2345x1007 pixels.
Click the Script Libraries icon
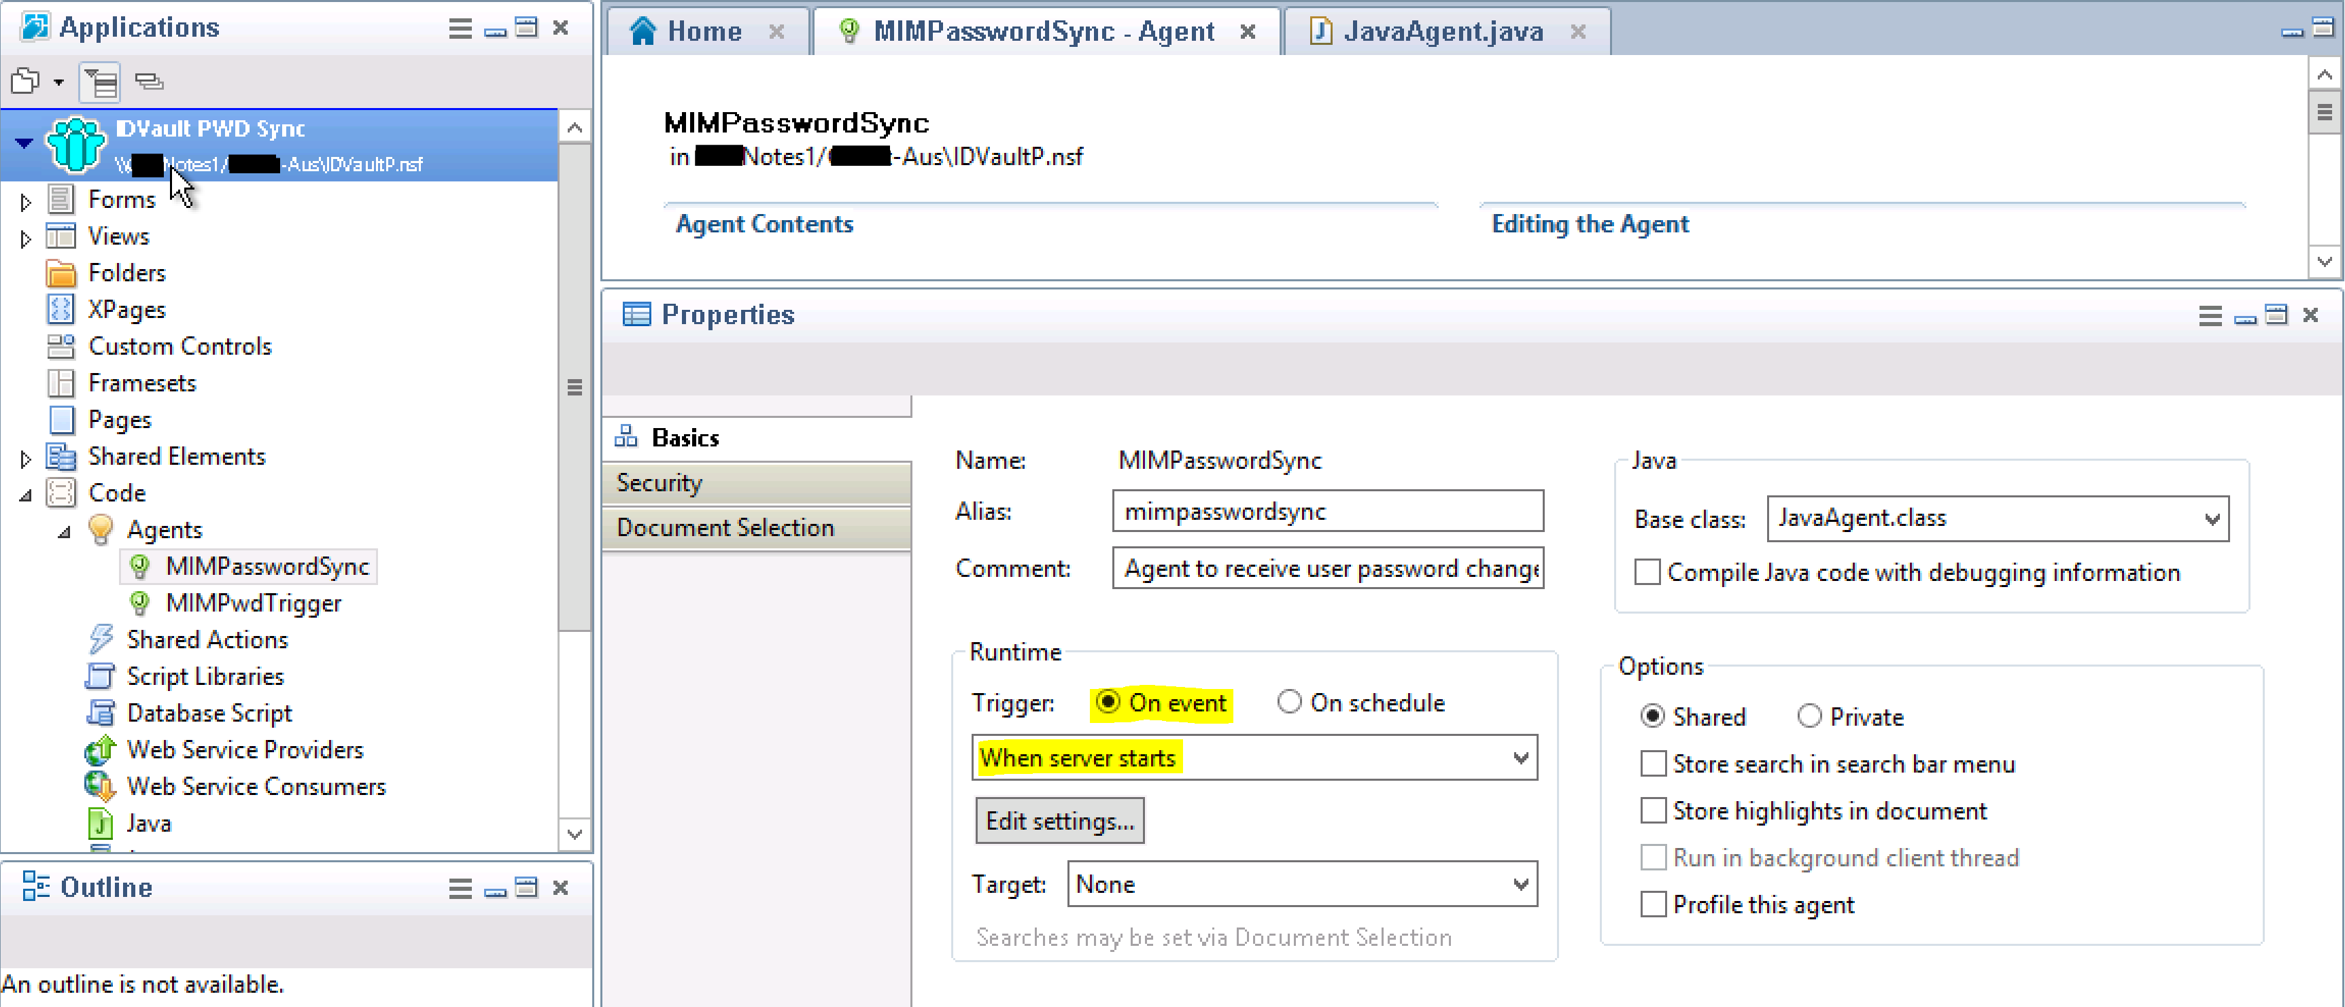[99, 676]
